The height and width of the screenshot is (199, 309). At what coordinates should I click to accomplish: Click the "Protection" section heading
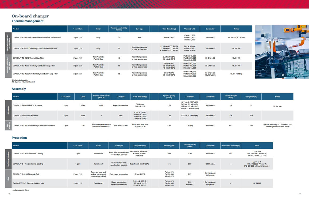coord(19,138)
